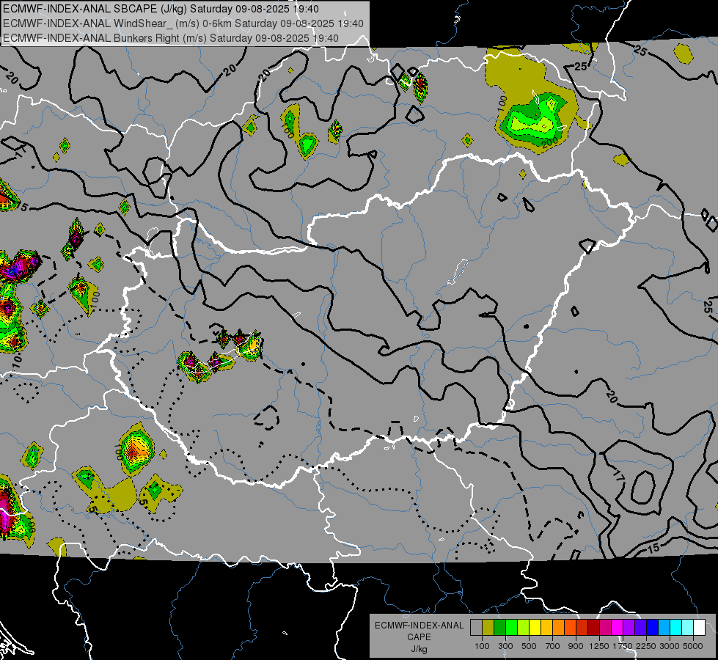Viewport: 718px width, 660px height.
Task: Click the Bunkers Right (m/s) title line
Action: pyautogui.click(x=171, y=38)
